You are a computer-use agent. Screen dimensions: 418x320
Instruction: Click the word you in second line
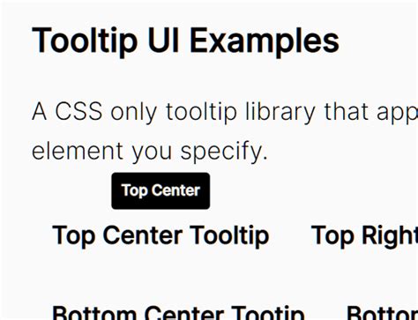(152, 153)
